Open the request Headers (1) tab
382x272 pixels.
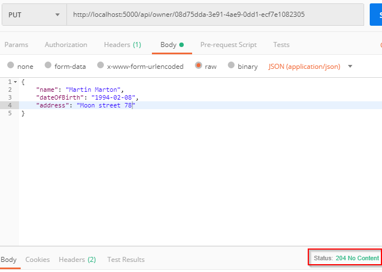[x=122, y=45]
